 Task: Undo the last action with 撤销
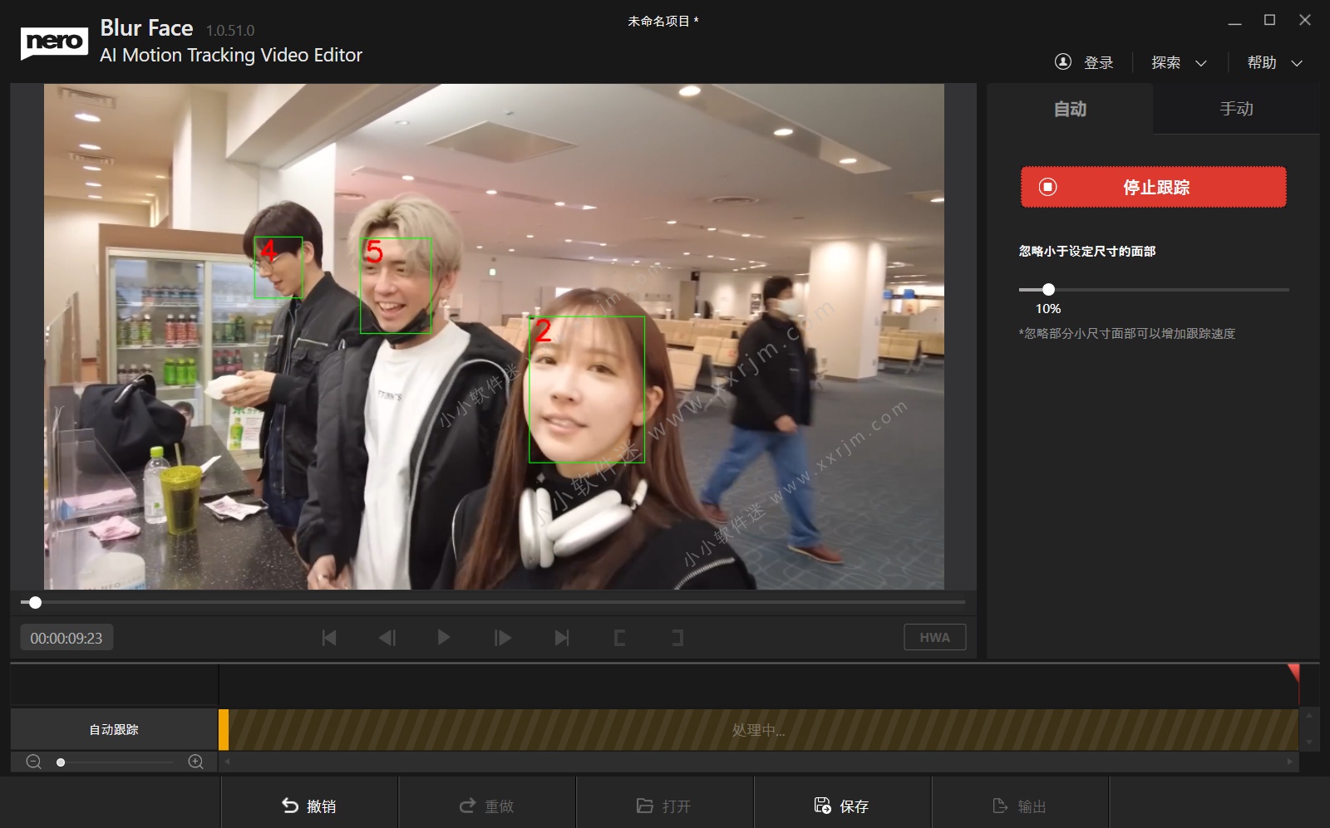309,806
